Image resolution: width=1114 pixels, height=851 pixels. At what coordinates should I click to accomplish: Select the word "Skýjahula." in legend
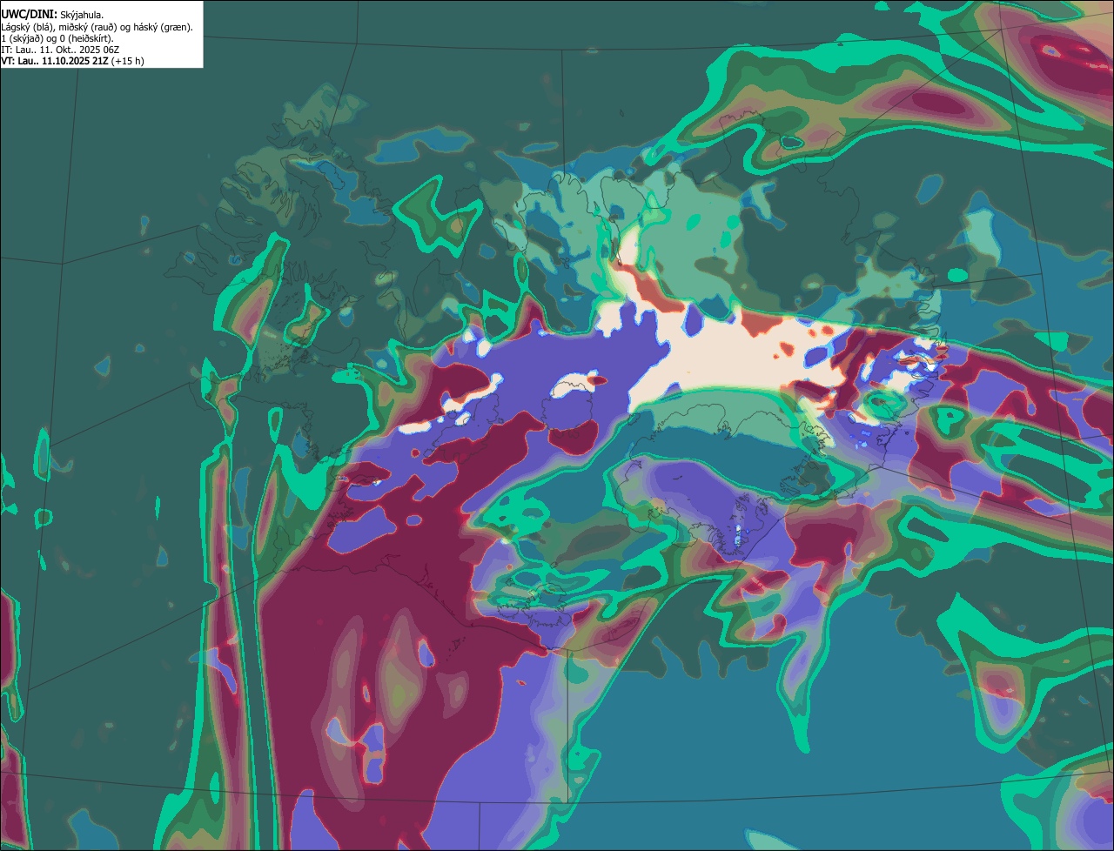[82, 15]
